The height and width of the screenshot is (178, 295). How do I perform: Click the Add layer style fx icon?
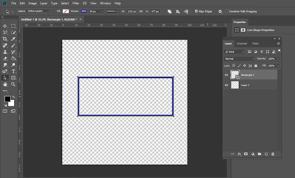(x=239, y=154)
